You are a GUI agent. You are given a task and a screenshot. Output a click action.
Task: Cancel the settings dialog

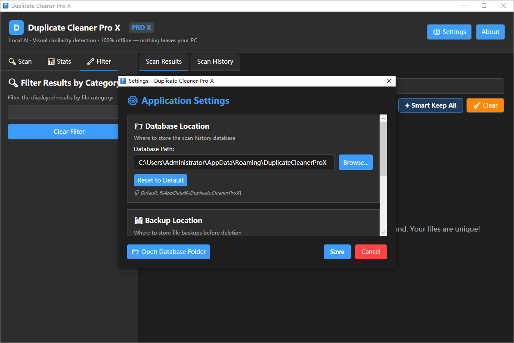tap(371, 252)
